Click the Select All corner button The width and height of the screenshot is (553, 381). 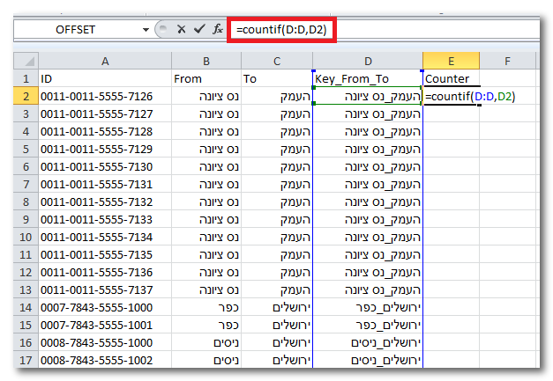26,61
